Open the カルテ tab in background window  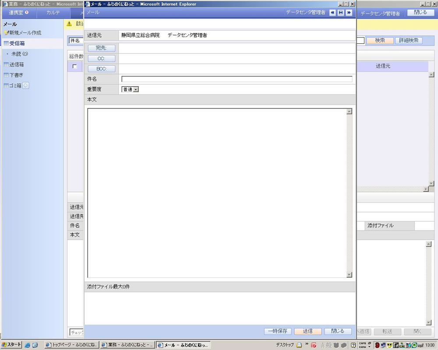pos(53,13)
